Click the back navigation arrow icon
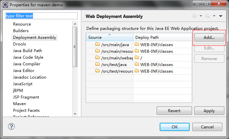Viewport: 229px width, 139px height. click(194, 16)
